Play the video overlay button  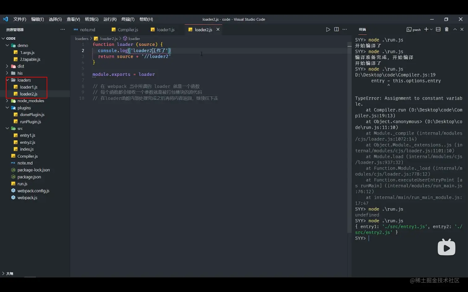tap(446, 248)
